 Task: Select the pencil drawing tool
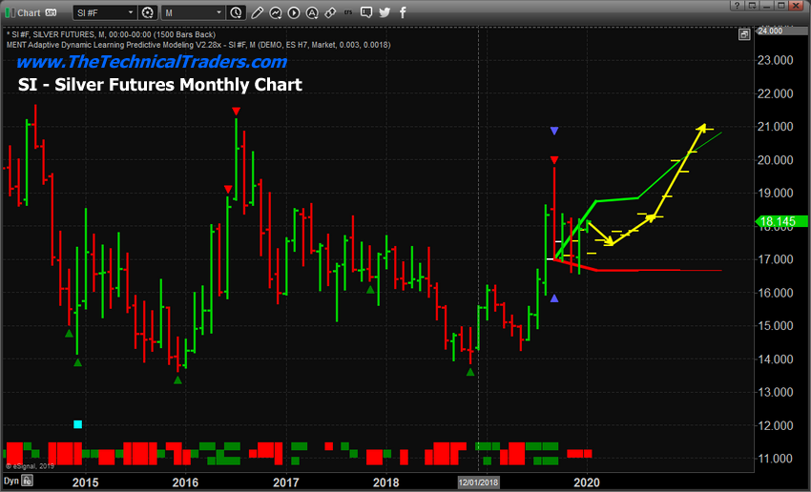tap(257, 12)
